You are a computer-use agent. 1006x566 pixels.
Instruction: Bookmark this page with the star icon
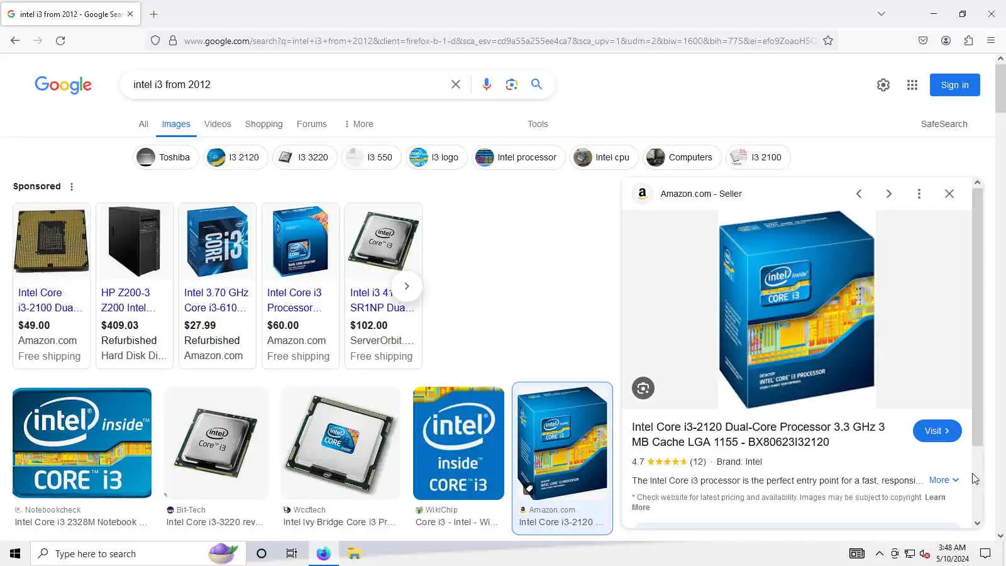[x=828, y=41]
